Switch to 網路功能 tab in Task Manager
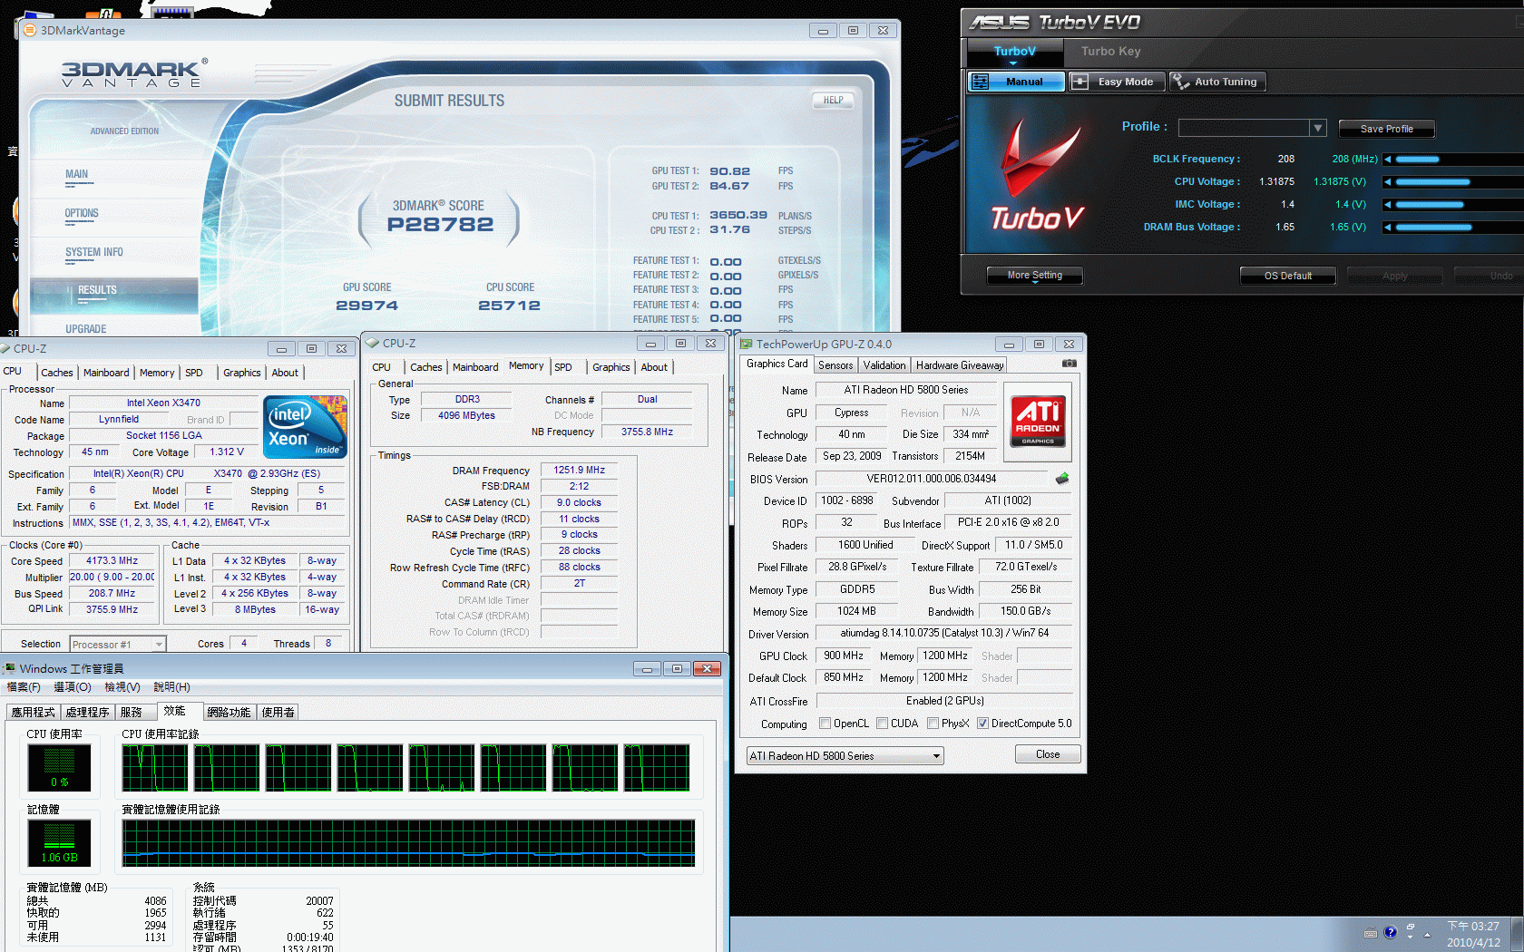 [229, 713]
